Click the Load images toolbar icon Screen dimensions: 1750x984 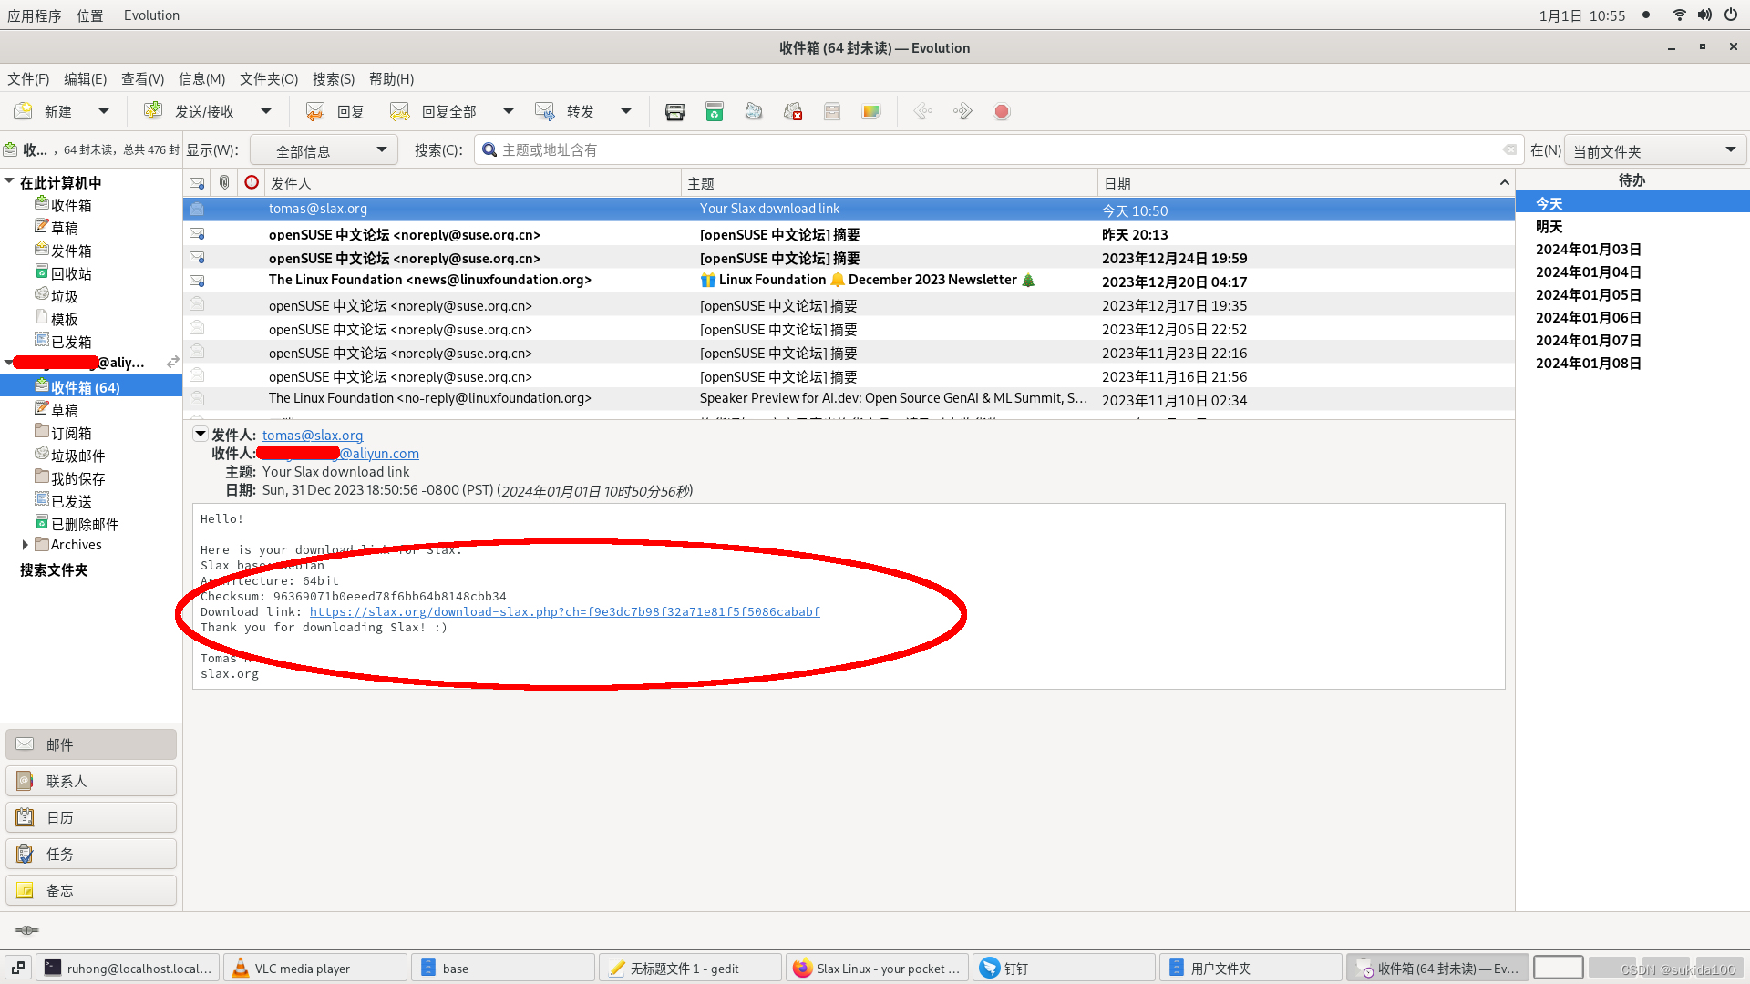click(871, 111)
